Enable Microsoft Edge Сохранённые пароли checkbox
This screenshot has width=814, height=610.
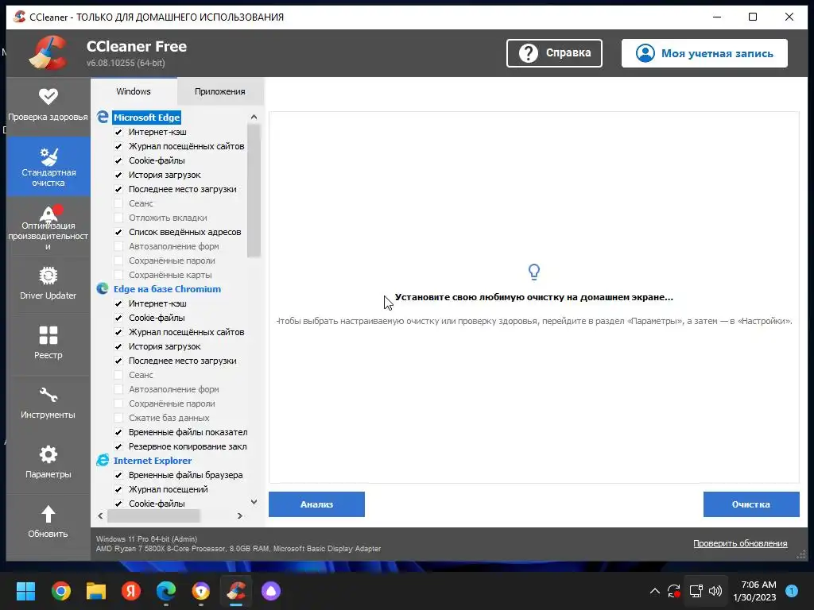[118, 261]
